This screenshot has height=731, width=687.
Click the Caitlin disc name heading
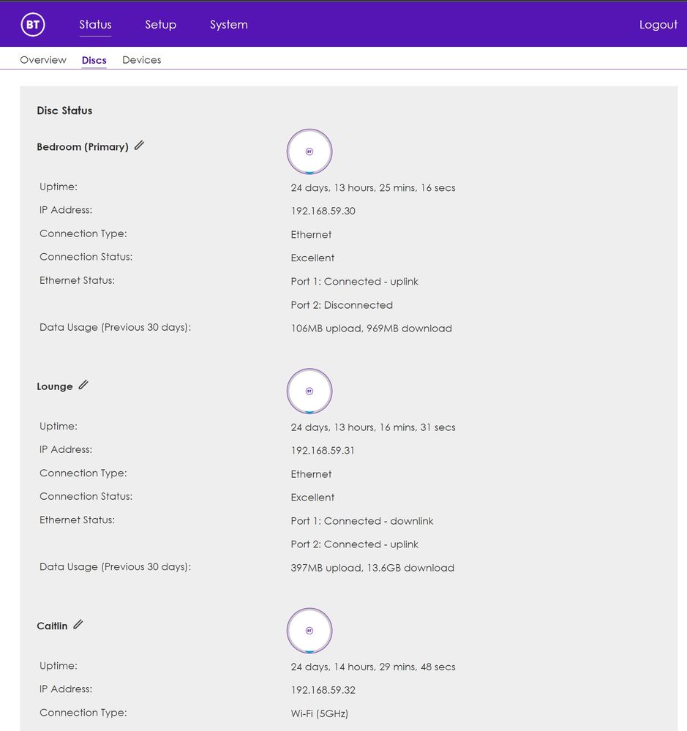point(52,626)
